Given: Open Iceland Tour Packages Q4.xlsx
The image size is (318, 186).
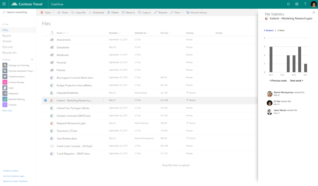Looking at the screenshot, I should (x=73, y=108).
